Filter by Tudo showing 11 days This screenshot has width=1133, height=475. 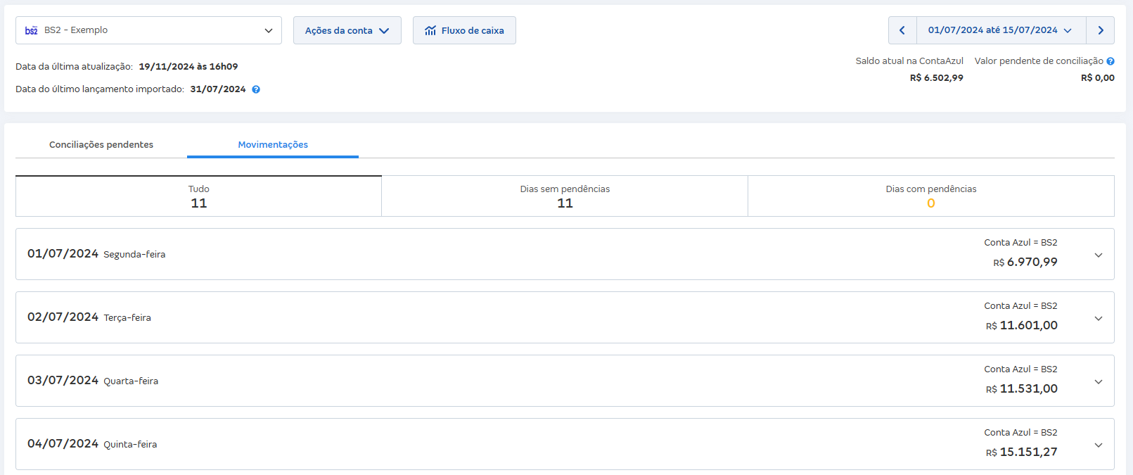coord(199,196)
